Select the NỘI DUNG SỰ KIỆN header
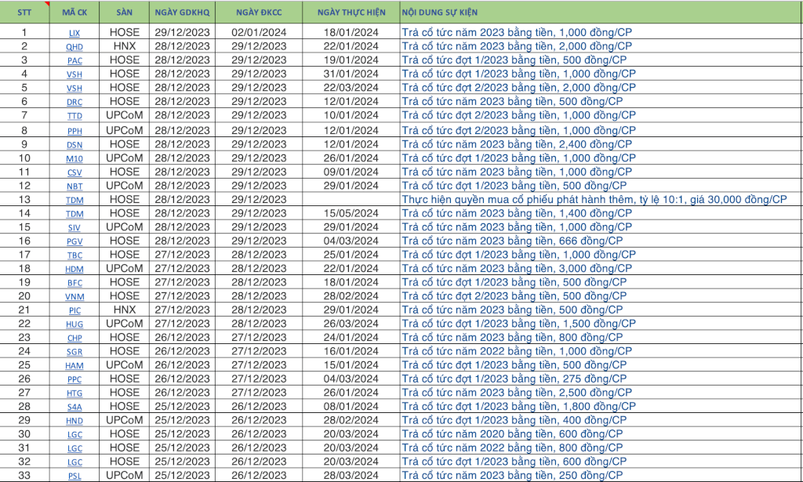 click(601, 13)
